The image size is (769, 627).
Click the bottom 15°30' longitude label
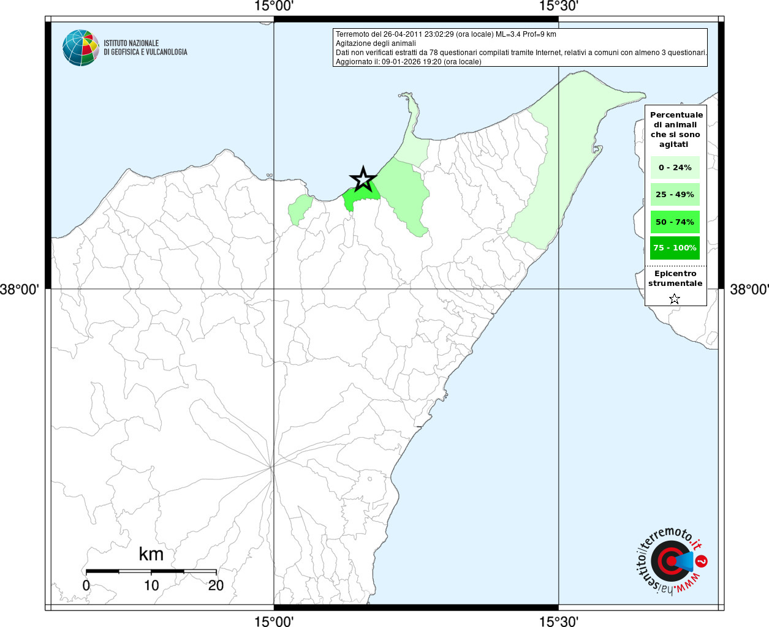(559, 621)
